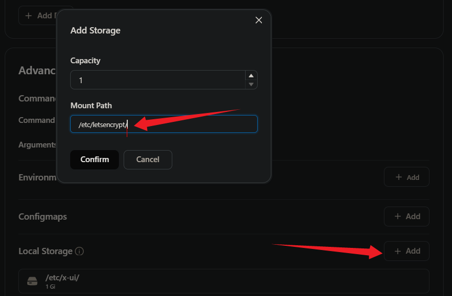Click the Mount Path label

tap(91, 106)
